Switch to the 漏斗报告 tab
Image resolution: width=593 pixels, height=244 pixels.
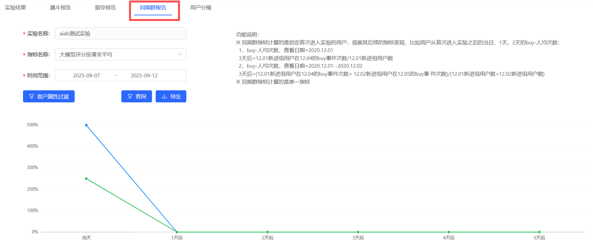[x=60, y=8]
